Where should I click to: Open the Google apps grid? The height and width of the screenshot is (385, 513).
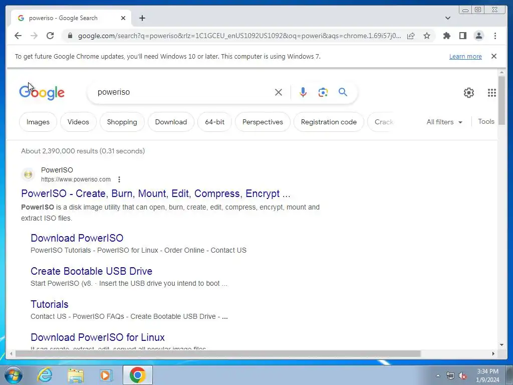pyautogui.click(x=492, y=93)
